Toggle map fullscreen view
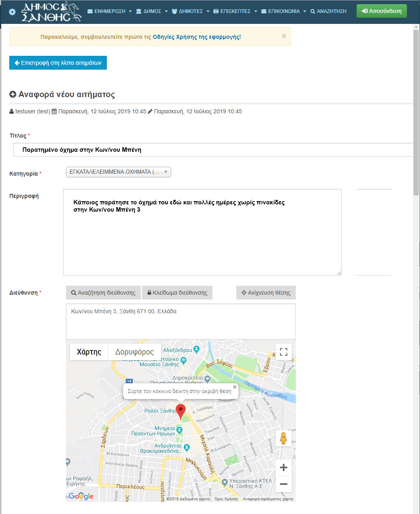420x514 pixels. (284, 352)
